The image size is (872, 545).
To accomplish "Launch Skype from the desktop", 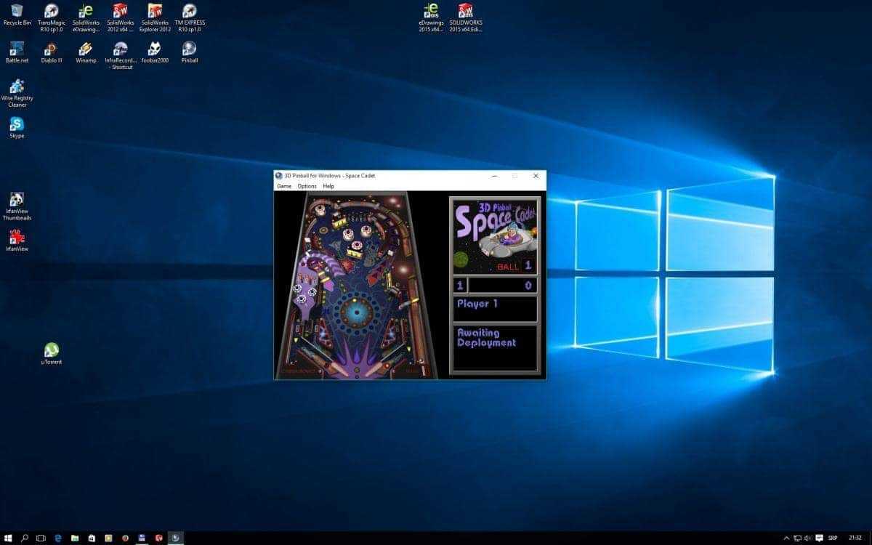I will pyautogui.click(x=17, y=128).
